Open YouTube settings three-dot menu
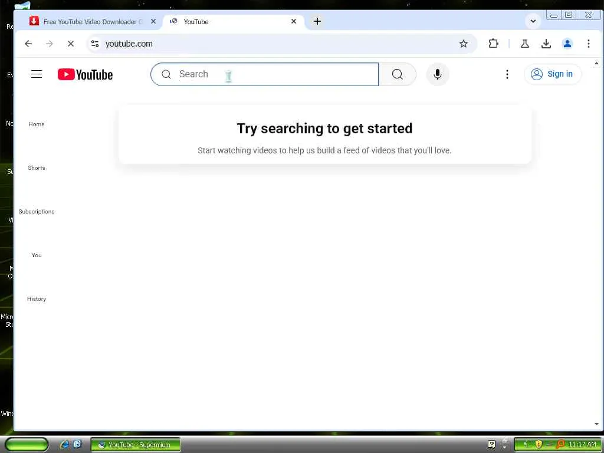This screenshot has height=453, width=604. tap(507, 74)
